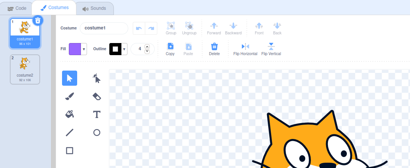The image size is (410, 168).
Task: Click the Ungroup icon
Action: coord(189,26)
